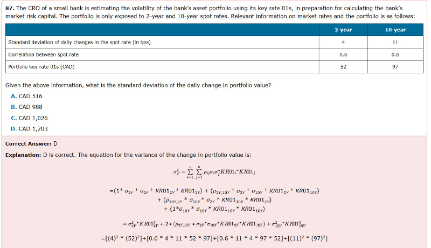This screenshot has height=248, width=431.
Task: Click the 10-year correlation value 0.6
Action: tap(395, 54)
